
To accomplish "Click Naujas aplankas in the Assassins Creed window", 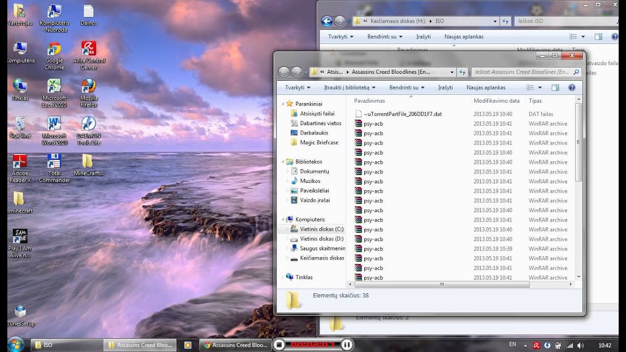I will point(486,88).
